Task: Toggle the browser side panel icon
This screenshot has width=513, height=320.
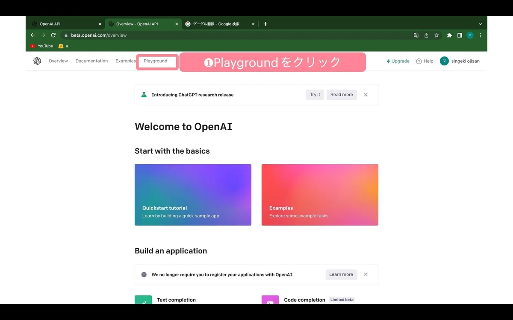Action: point(460,35)
